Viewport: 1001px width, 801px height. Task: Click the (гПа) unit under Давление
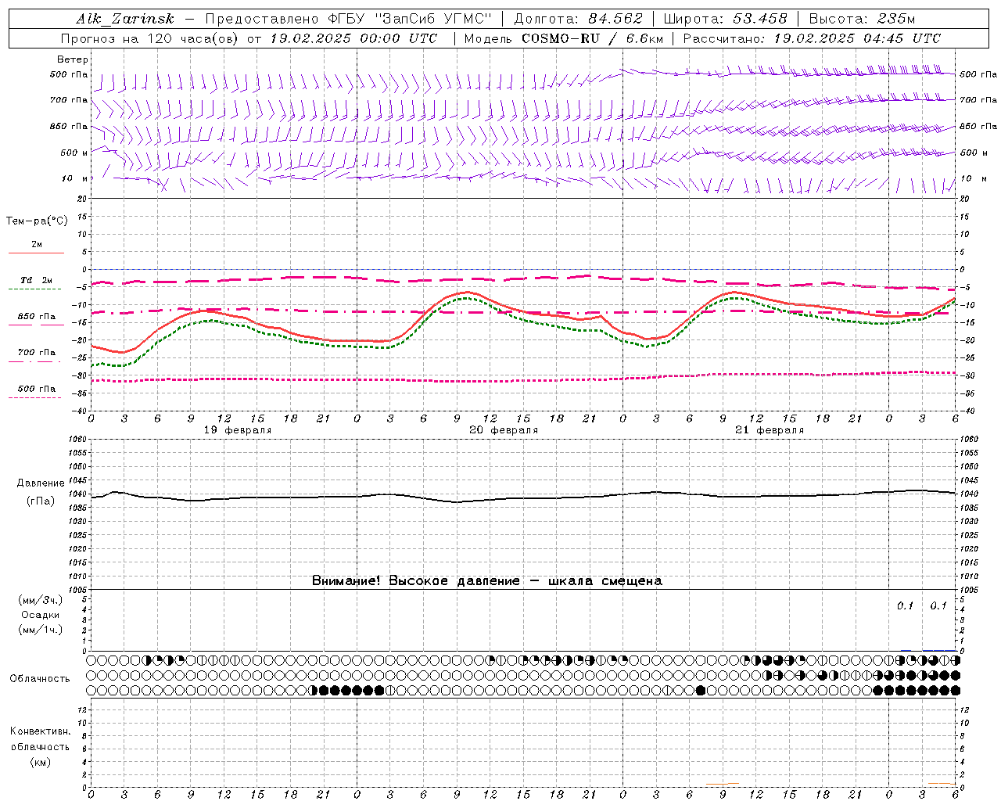coord(41,501)
